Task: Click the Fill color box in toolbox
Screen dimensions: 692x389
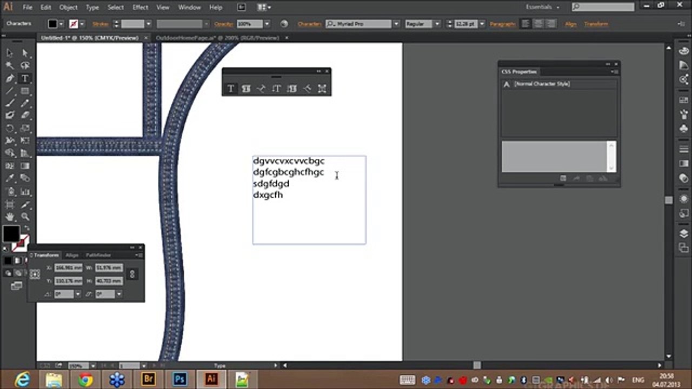Action: 11,234
